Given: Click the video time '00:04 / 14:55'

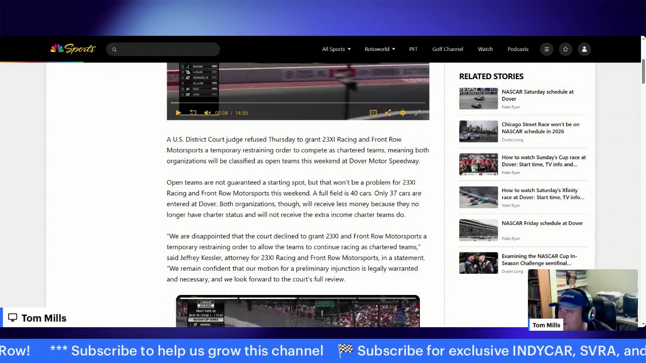Looking at the screenshot, I should (x=232, y=113).
